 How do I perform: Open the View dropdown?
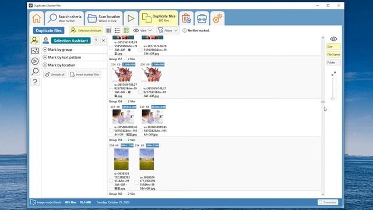point(142,30)
